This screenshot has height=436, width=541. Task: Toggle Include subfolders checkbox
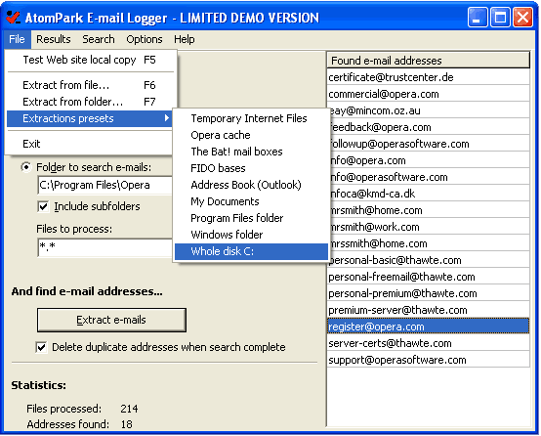click(x=44, y=206)
